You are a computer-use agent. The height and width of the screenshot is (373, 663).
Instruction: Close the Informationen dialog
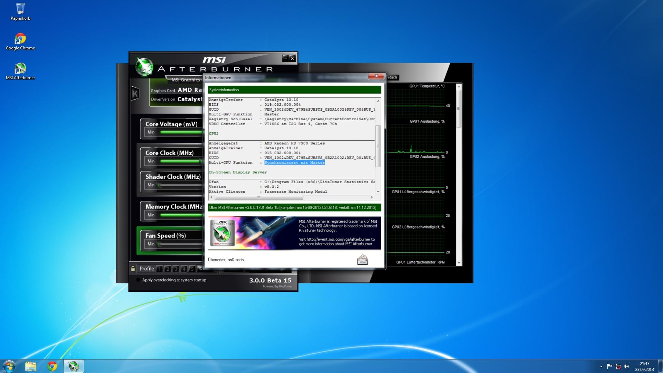(376, 76)
